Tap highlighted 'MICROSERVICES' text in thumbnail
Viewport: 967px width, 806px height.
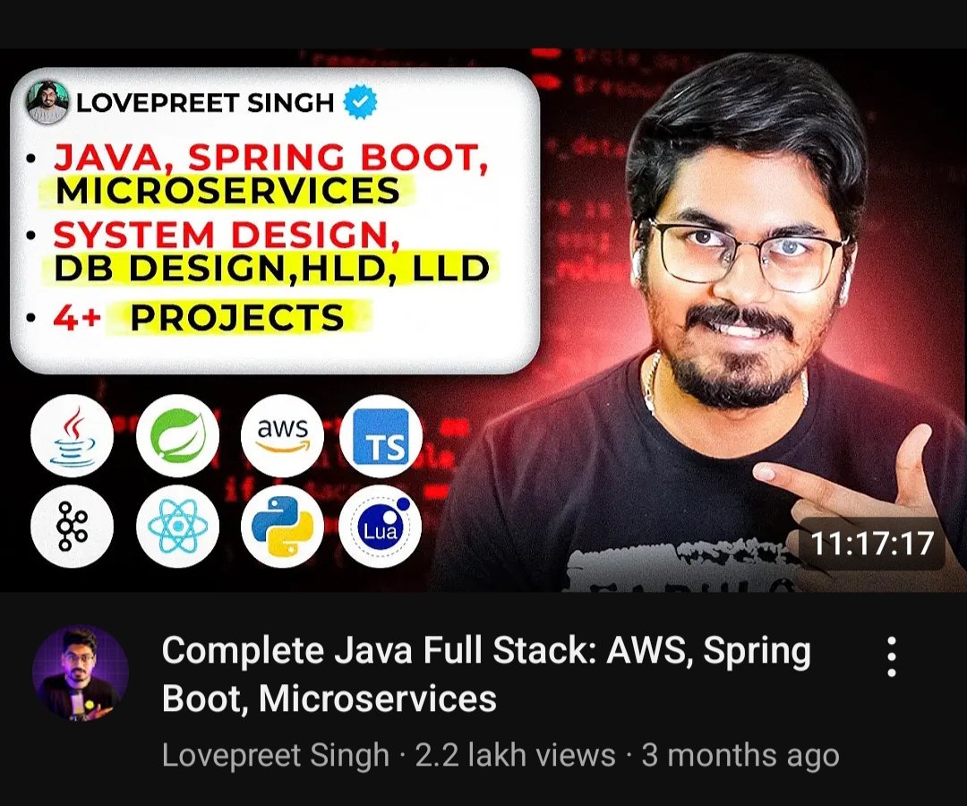click(x=227, y=190)
